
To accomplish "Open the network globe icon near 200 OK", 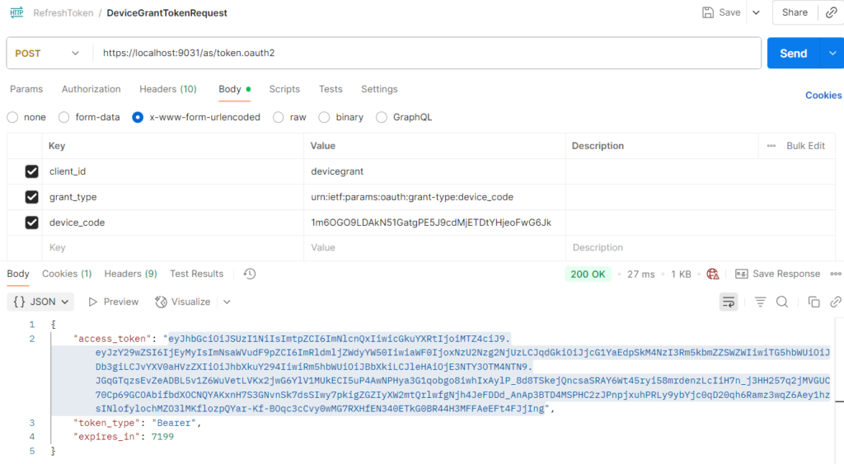I will (713, 274).
